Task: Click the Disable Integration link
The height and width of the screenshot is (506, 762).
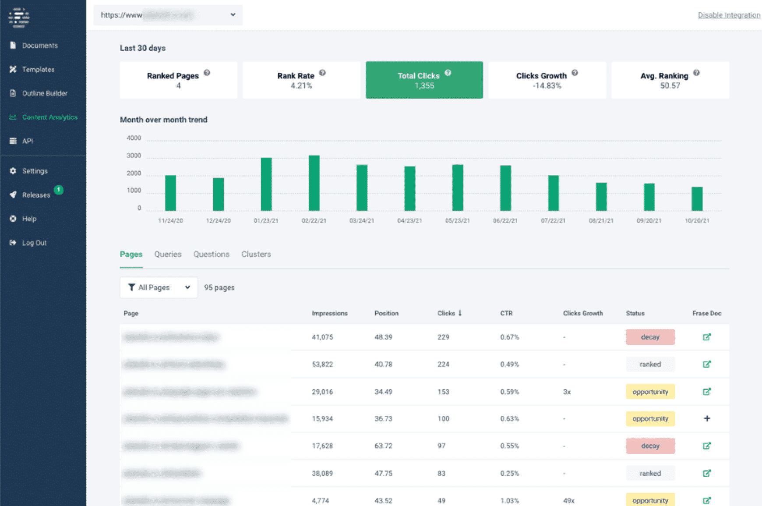Action: [729, 15]
